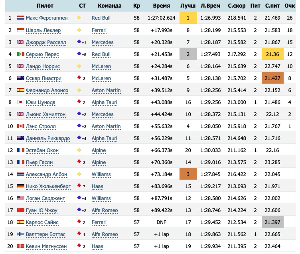Click the Finland flag next to Валттери Боттас
300x254 pixels.
[21, 234]
